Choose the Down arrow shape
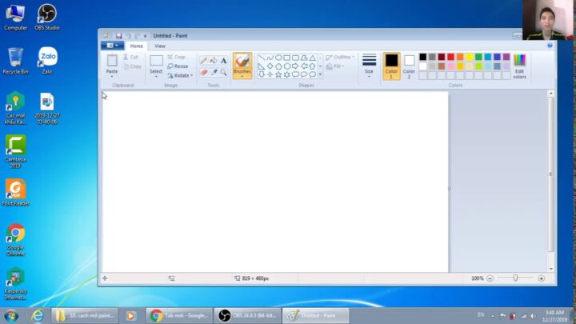 pyautogui.click(x=262, y=74)
